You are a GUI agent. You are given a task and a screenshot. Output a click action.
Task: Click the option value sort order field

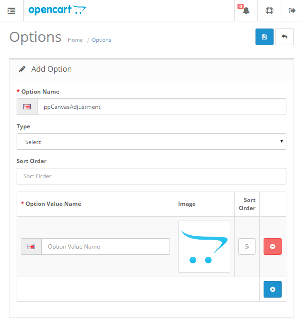(247, 246)
